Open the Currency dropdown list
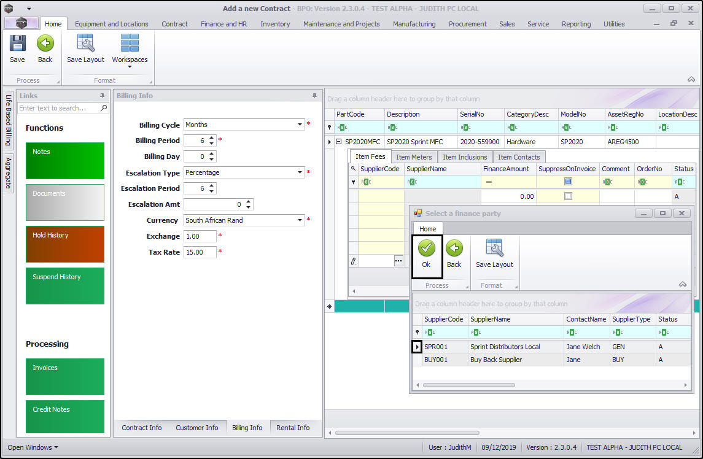Screen dimensions: 703x459 click(x=300, y=220)
